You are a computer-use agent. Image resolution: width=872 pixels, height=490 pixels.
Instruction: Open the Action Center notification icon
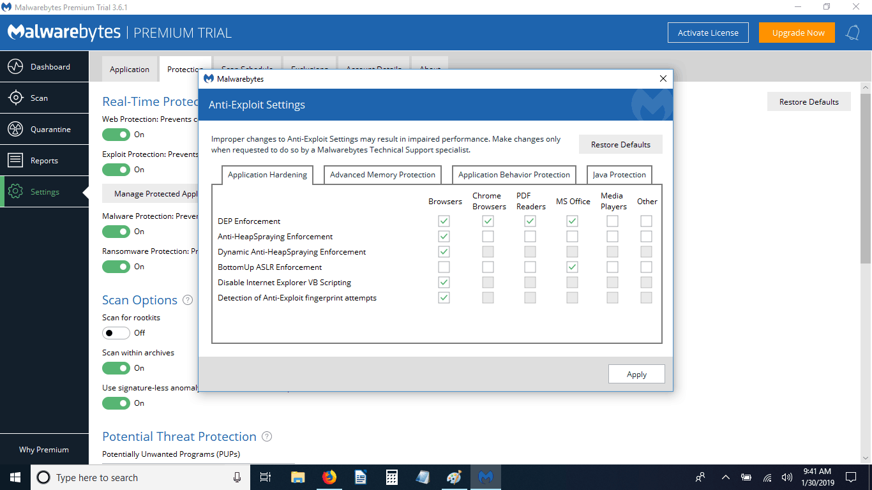point(850,477)
